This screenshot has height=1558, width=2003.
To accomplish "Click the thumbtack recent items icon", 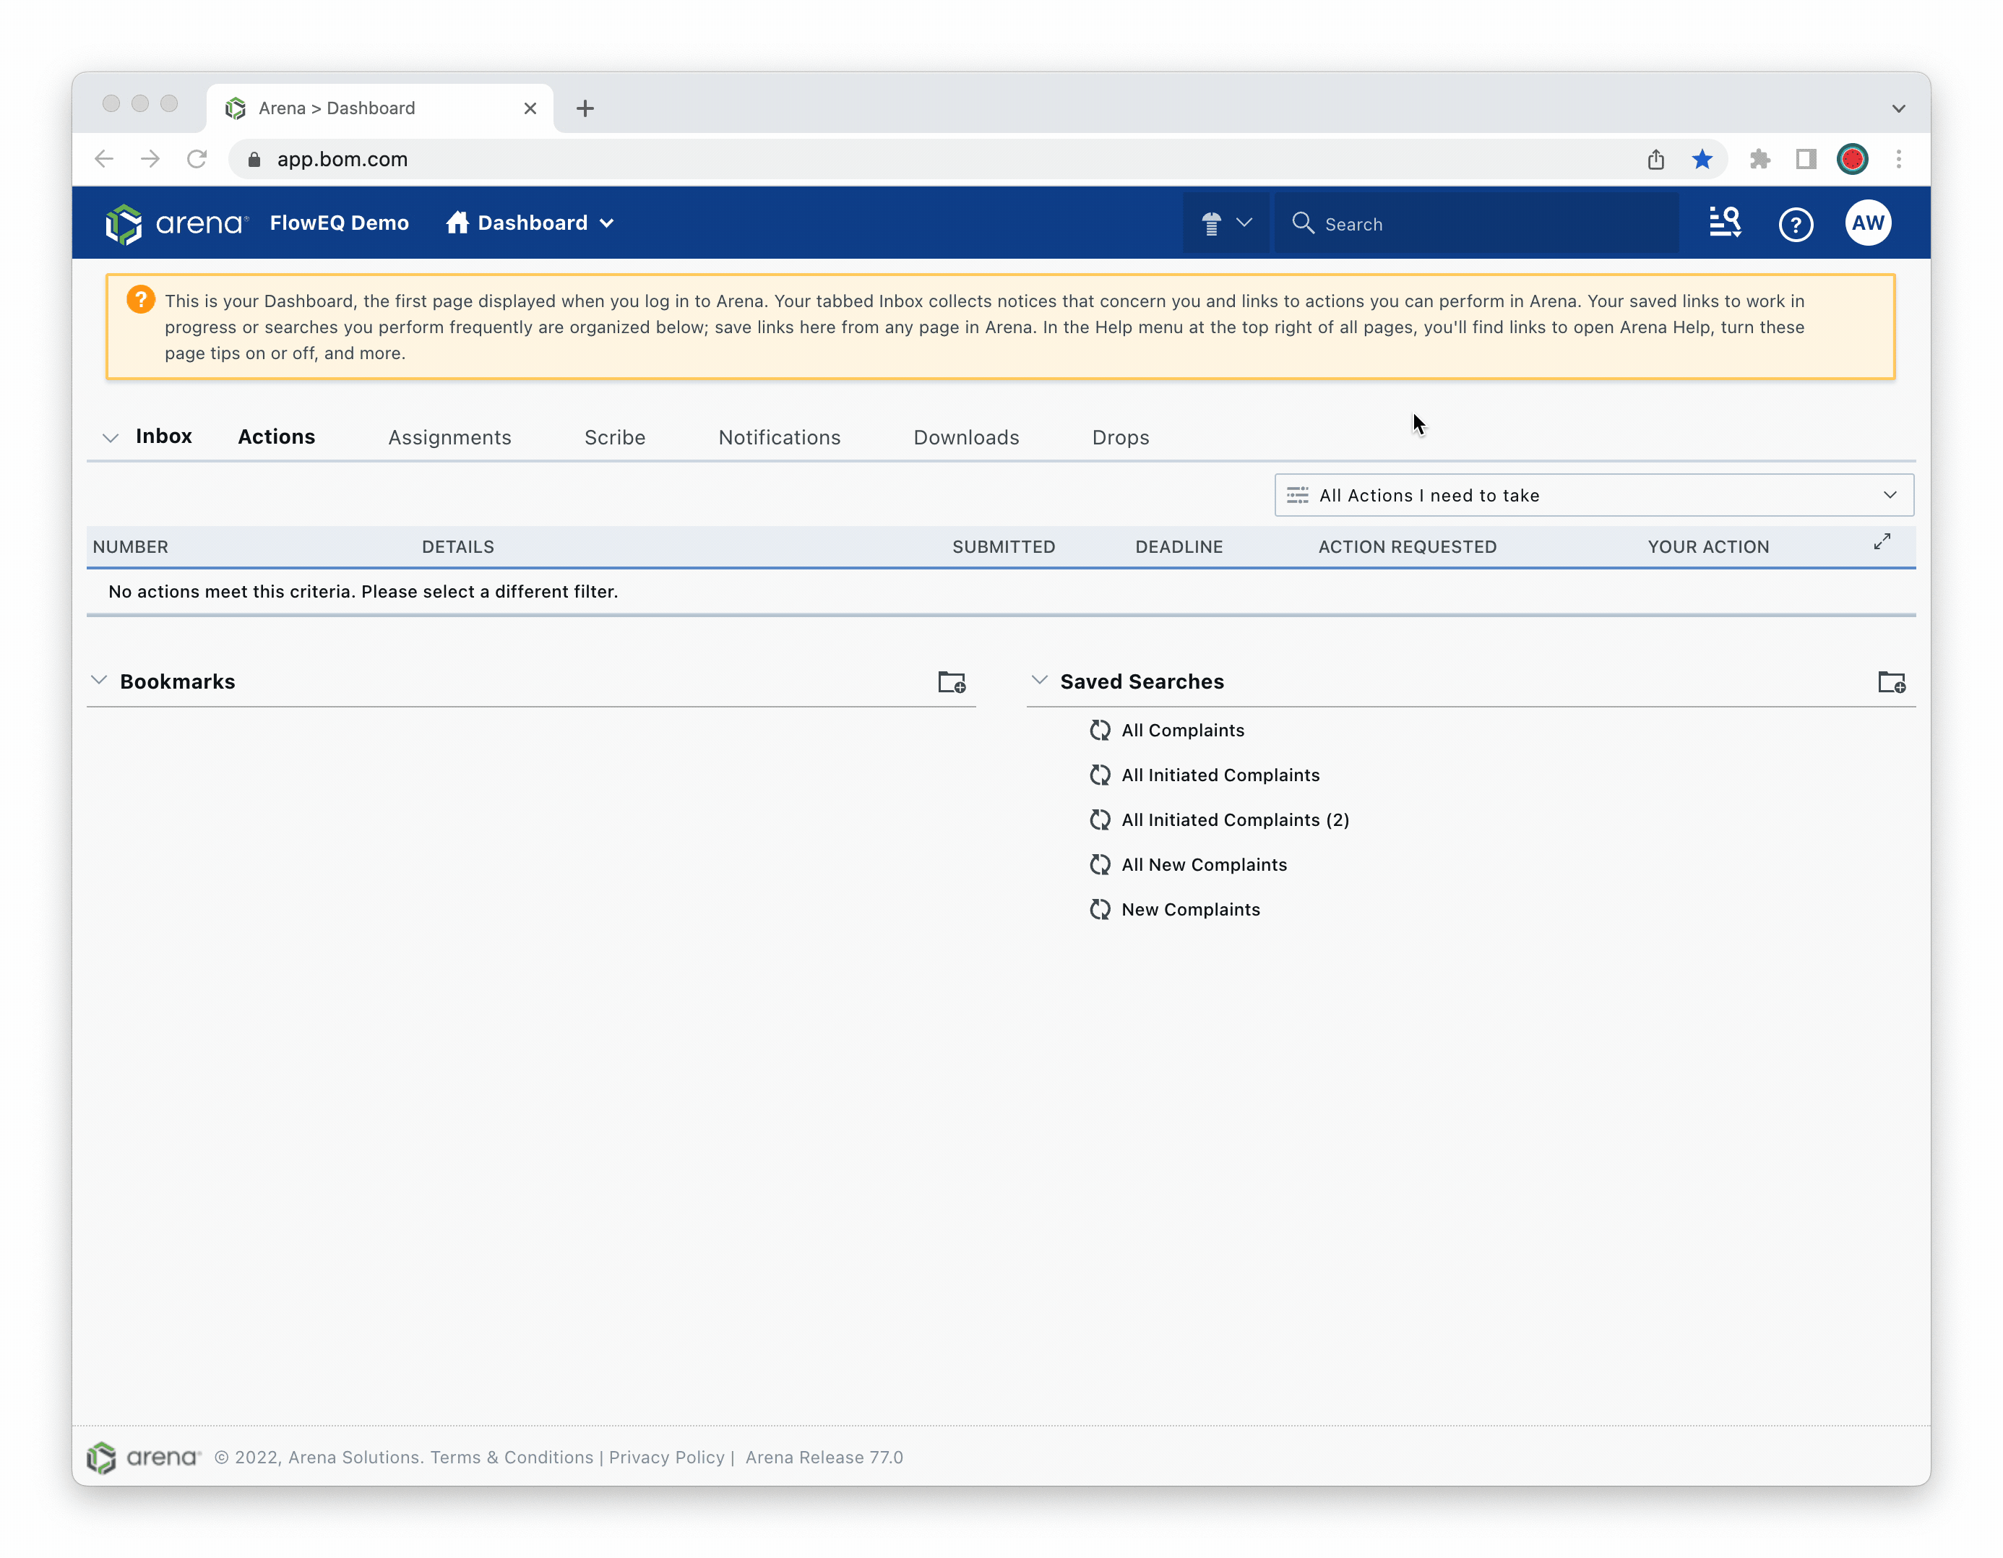I will click(1212, 223).
